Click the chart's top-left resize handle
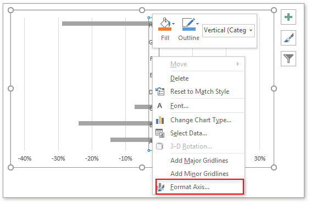Screen dimensions: 311x205 [10, 10]
